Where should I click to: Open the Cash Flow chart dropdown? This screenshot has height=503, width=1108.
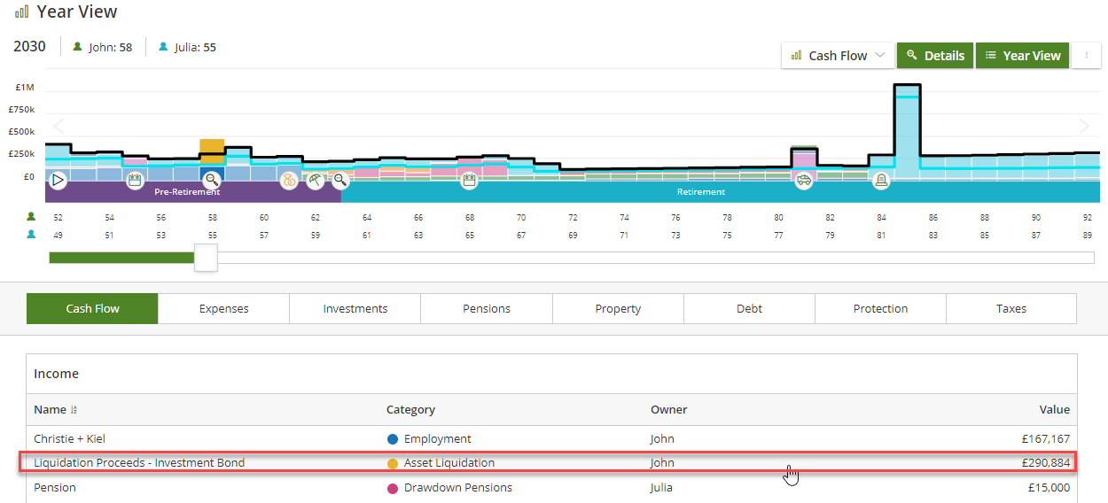838,55
